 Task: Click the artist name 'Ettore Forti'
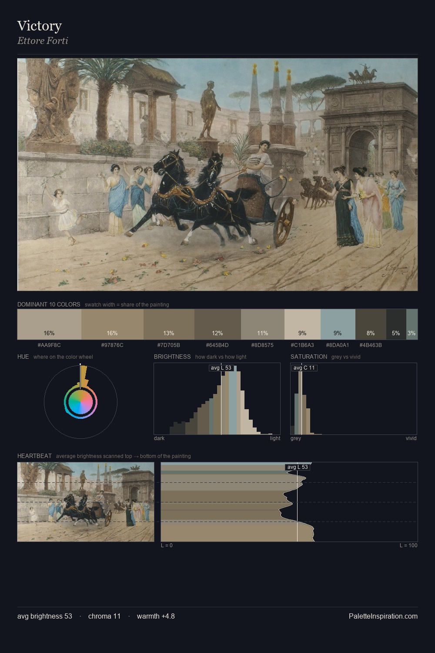click(43, 41)
